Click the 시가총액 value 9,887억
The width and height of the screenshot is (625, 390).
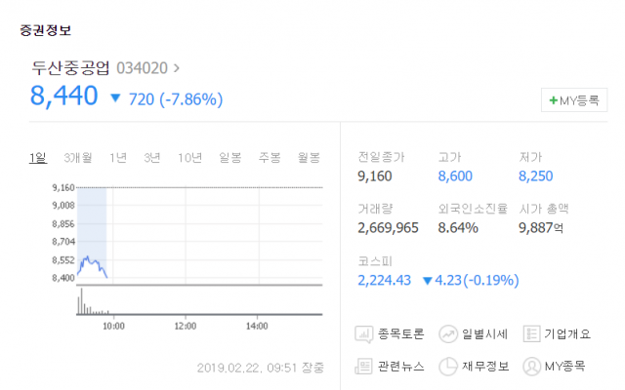pos(541,228)
